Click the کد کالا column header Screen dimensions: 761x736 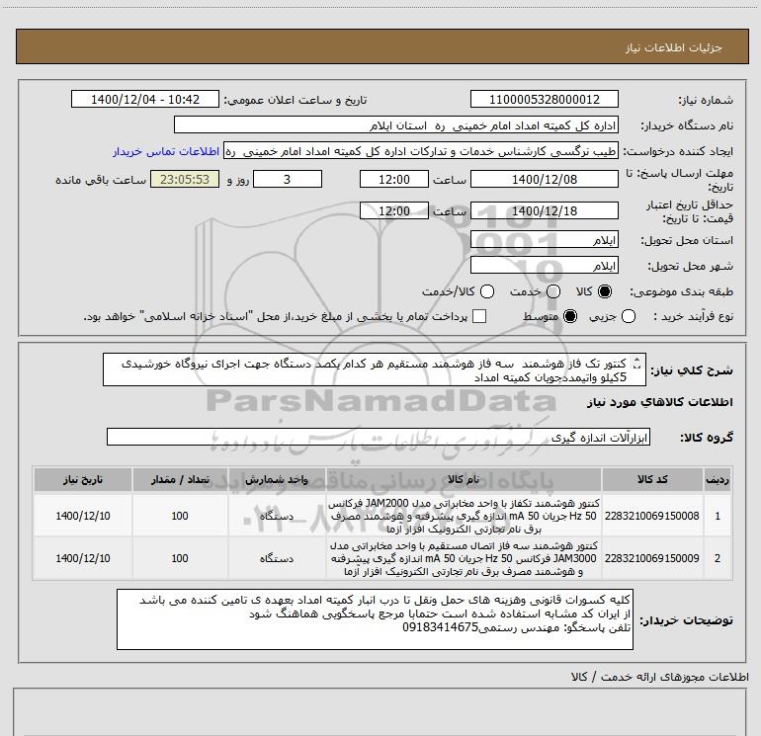[652, 480]
